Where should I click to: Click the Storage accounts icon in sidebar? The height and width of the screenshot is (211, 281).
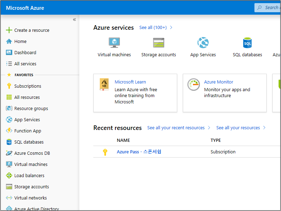click(x=9, y=187)
